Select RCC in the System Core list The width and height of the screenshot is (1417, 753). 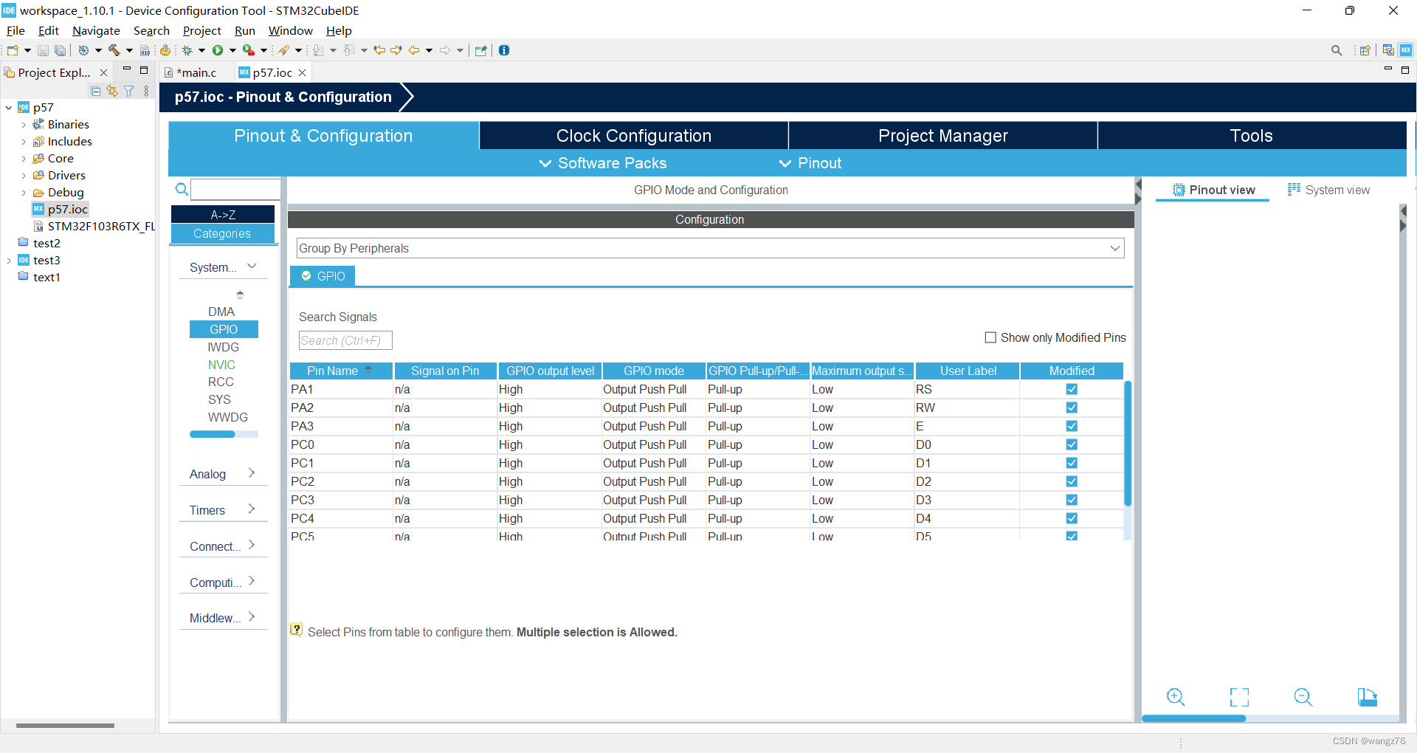[x=221, y=382]
